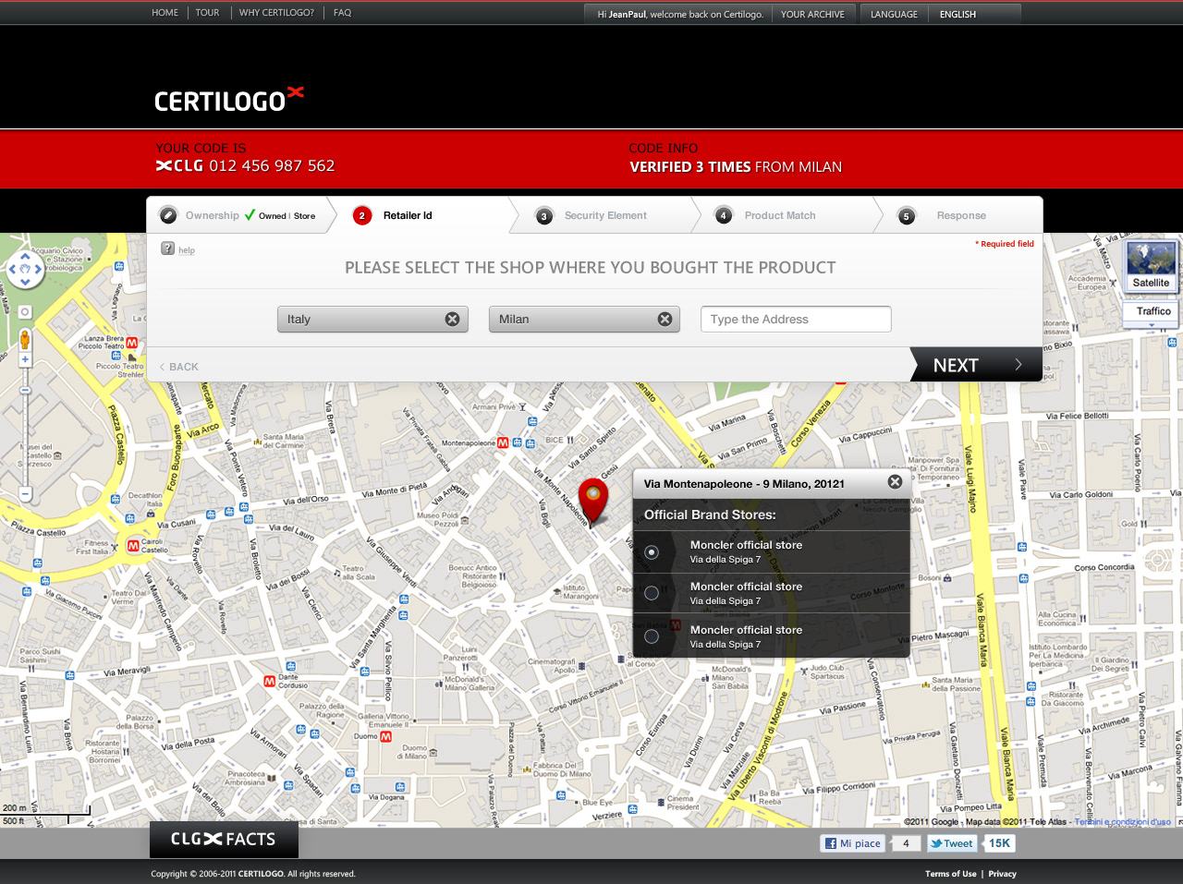Focus the Type the Address field
This screenshot has height=884, width=1183.
[796, 319]
